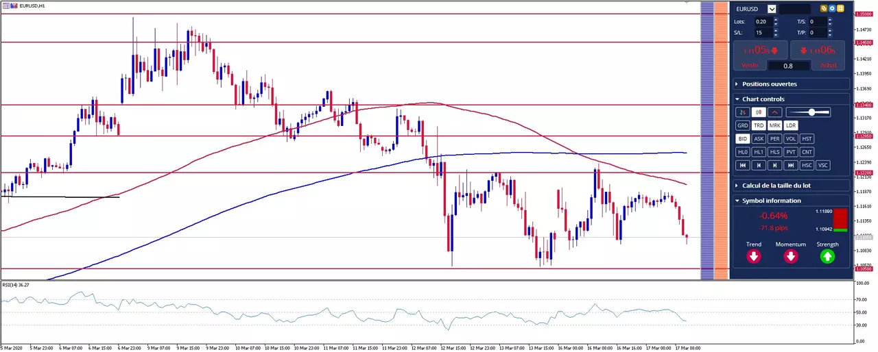Select the line chart type icon

(x=774, y=112)
